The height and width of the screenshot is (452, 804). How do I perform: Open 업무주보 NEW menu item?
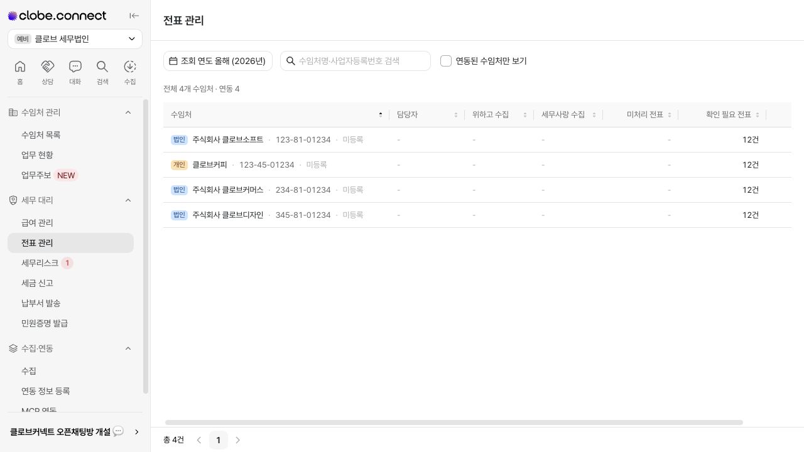(x=70, y=175)
